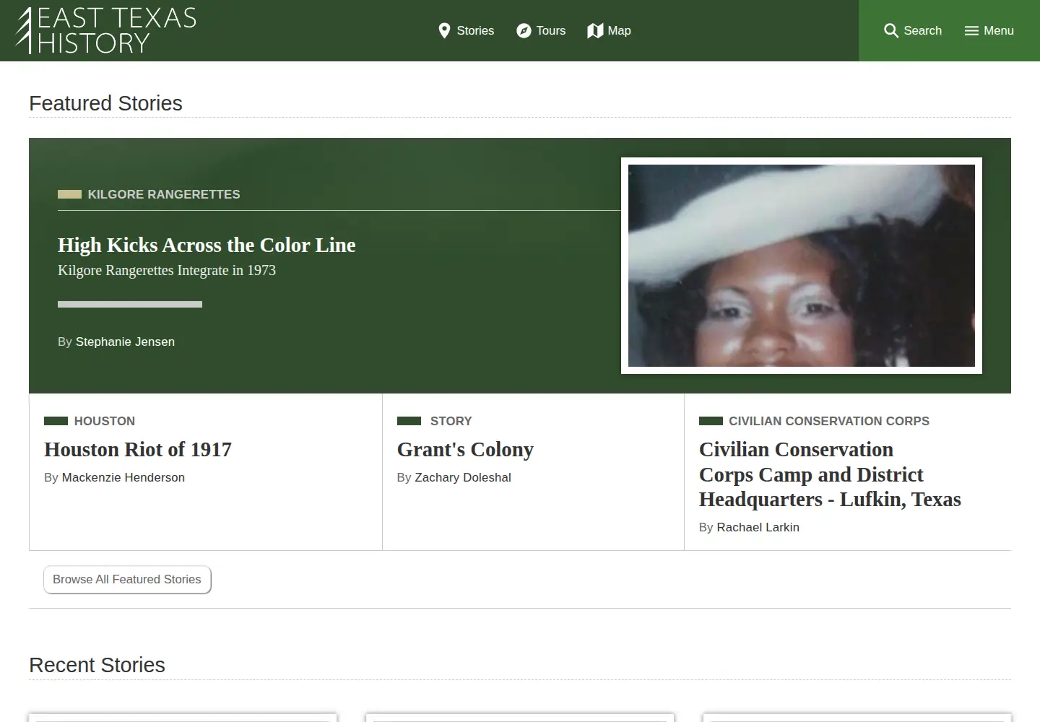
Task: Click the KILGORE RANGERETTES tag
Action: point(164,194)
